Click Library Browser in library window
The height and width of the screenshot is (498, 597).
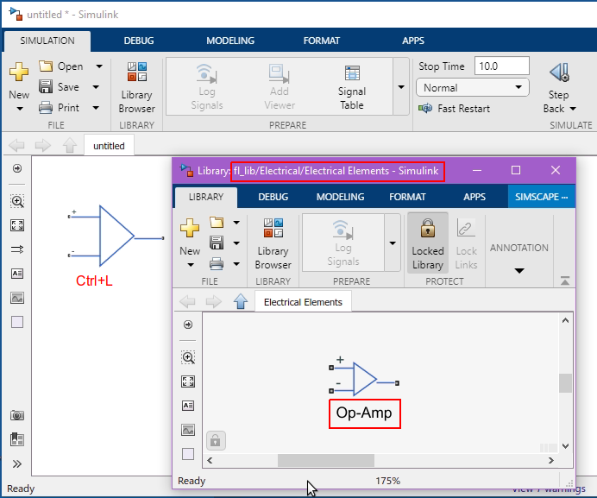pos(273,243)
